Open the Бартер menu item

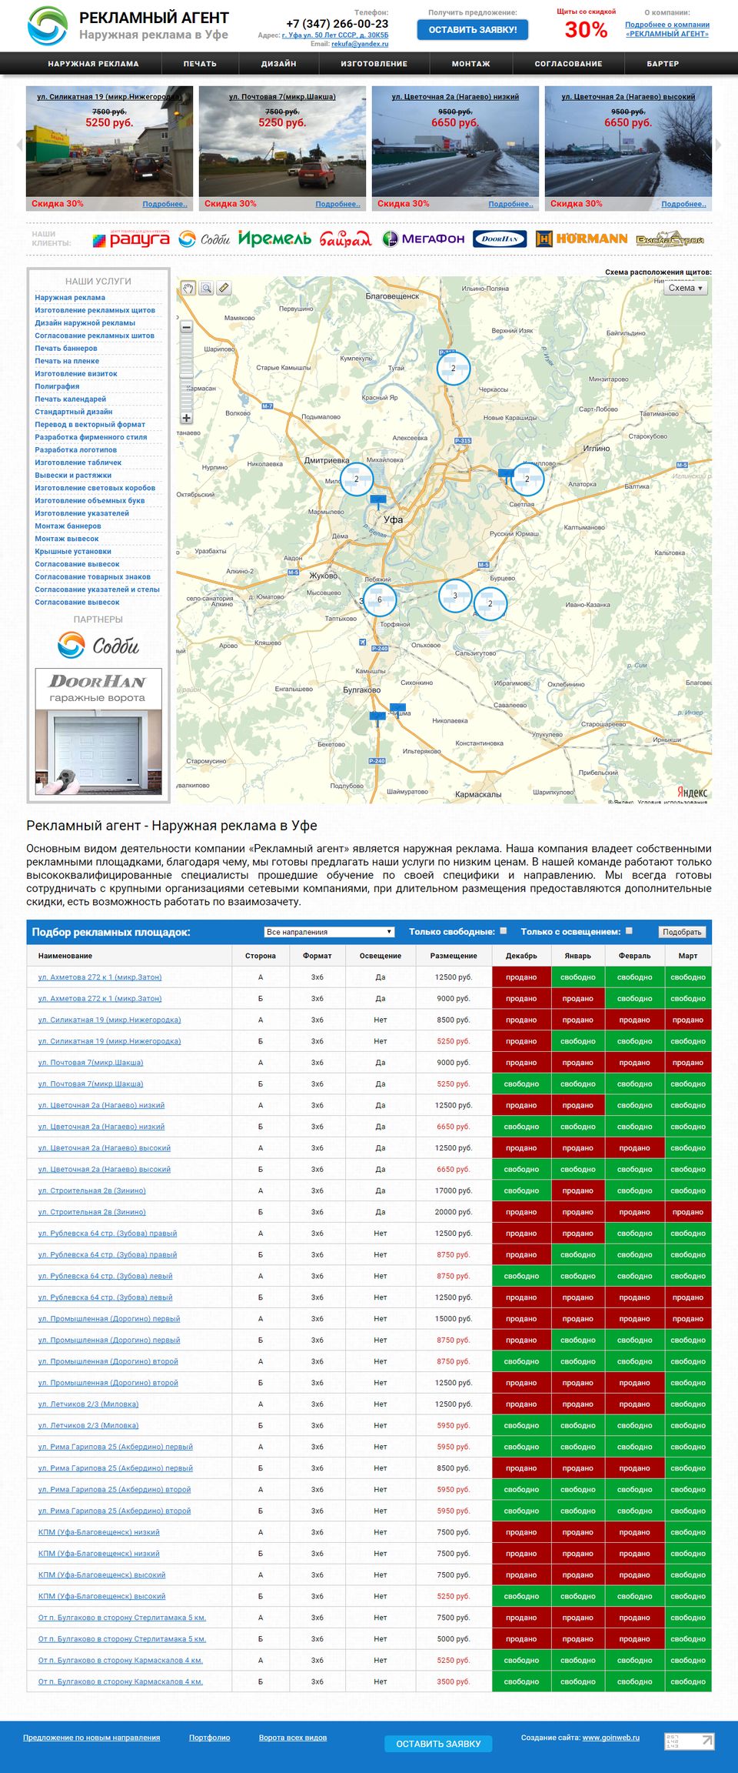pyautogui.click(x=663, y=64)
